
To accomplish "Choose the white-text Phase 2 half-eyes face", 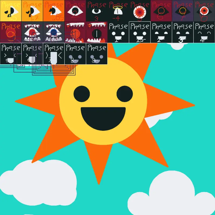I will (161, 32).
